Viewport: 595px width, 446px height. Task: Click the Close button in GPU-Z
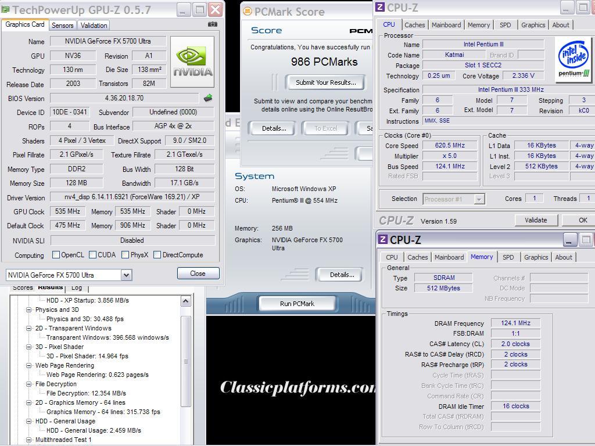pyautogui.click(x=198, y=274)
